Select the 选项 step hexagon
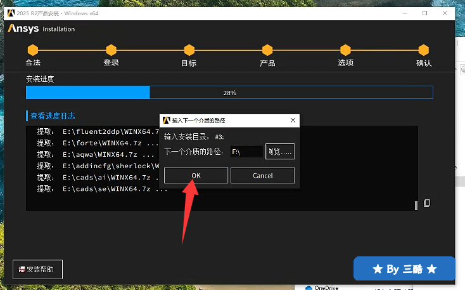The height and width of the screenshot is (290, 465). tap(345, 50)
